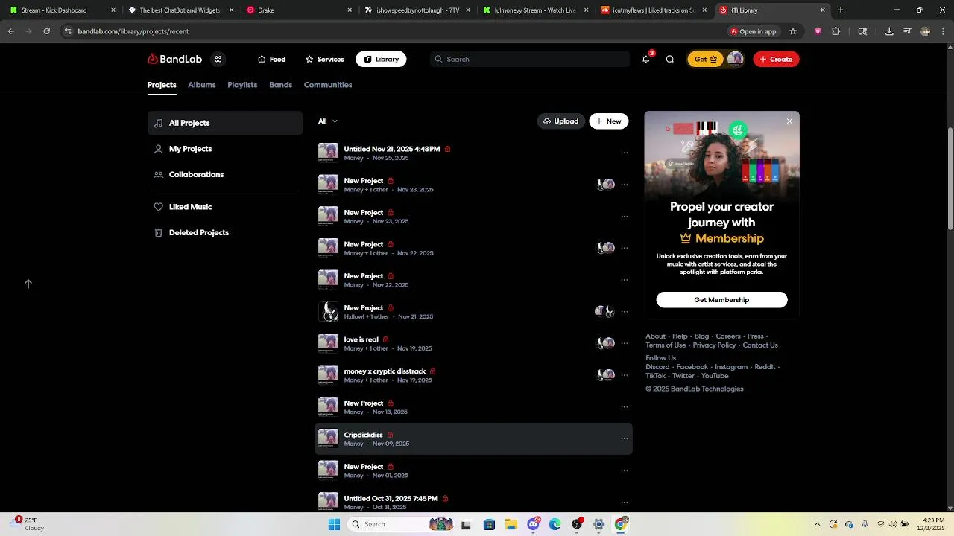Expand the All filter dropdown

point(327,121)
